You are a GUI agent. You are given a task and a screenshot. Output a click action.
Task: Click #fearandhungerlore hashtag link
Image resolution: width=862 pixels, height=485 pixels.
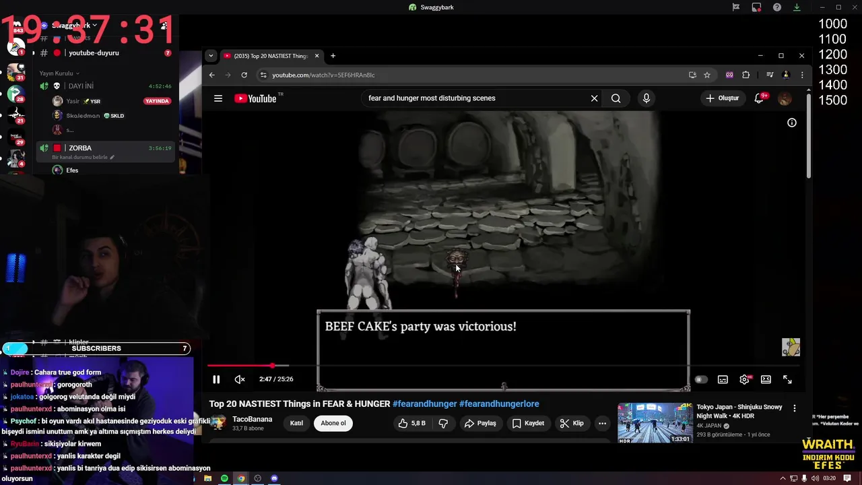pyautogui.click(x=499, y=404)
